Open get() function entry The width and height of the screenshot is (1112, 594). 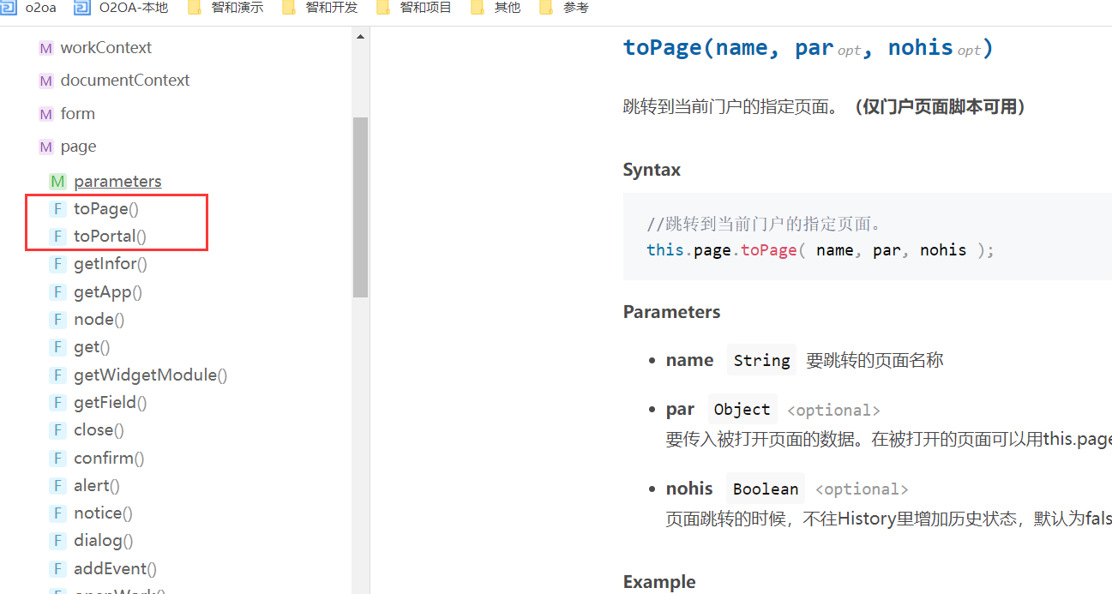pos(92,346)
